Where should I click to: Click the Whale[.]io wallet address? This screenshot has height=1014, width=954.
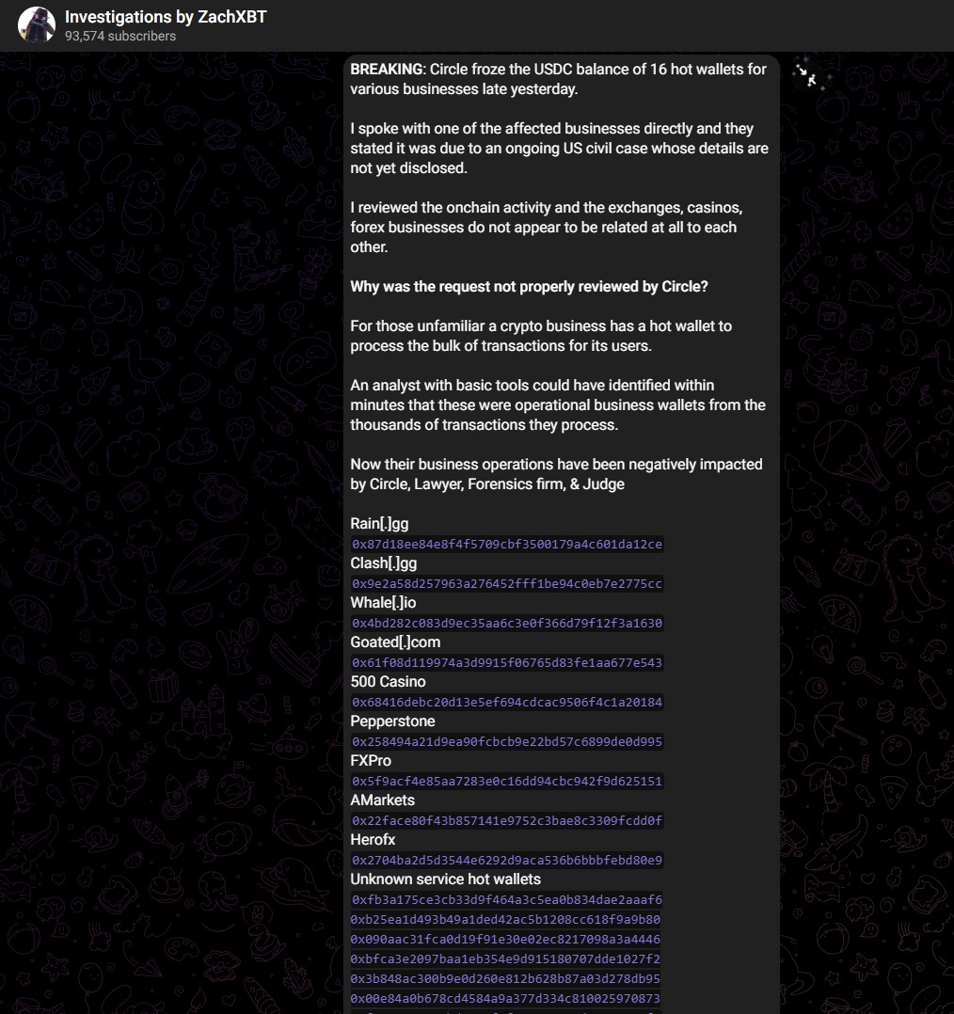pyautogui.click(x=507, y=624)
